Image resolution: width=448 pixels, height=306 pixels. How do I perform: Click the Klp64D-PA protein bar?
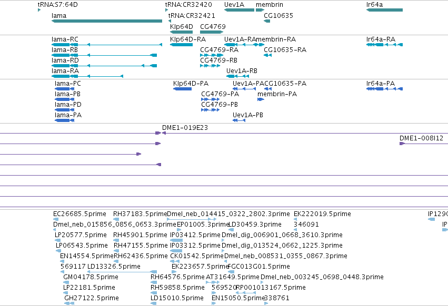(182, 89)
